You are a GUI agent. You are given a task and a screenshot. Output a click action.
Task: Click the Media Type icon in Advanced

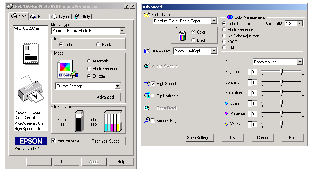click(x=147, y=15)
